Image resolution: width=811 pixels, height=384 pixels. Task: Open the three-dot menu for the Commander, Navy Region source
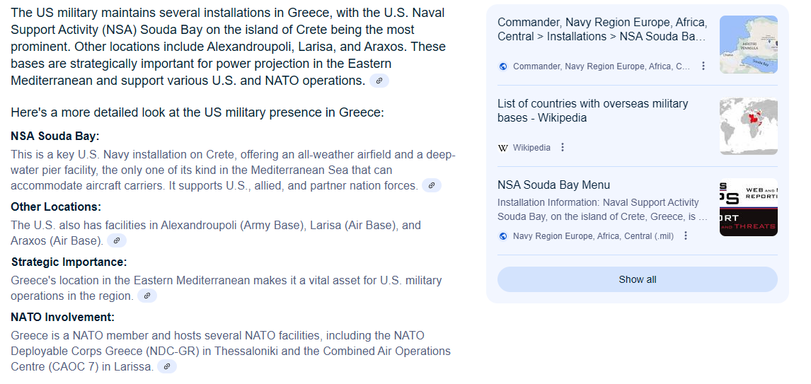pos(703,66)
